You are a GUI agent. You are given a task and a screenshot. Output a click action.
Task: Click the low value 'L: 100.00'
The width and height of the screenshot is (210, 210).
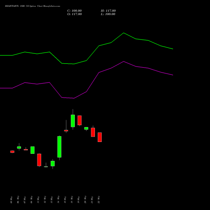click(x=108, y=14)
